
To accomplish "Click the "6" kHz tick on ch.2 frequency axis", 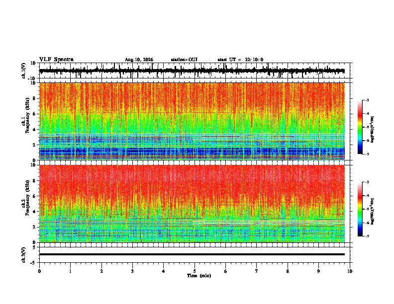I will 35,196.
